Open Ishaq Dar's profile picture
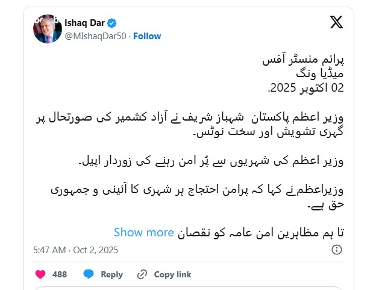The height and width of the screenshot is (290, 379). (47, 28)
